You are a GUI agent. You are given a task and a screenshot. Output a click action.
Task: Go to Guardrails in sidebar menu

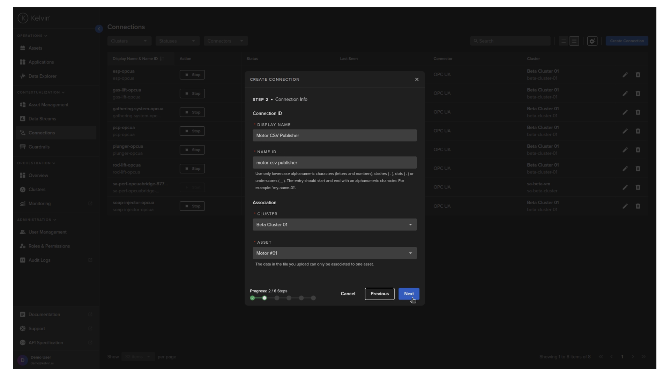[x=39, y=147]
